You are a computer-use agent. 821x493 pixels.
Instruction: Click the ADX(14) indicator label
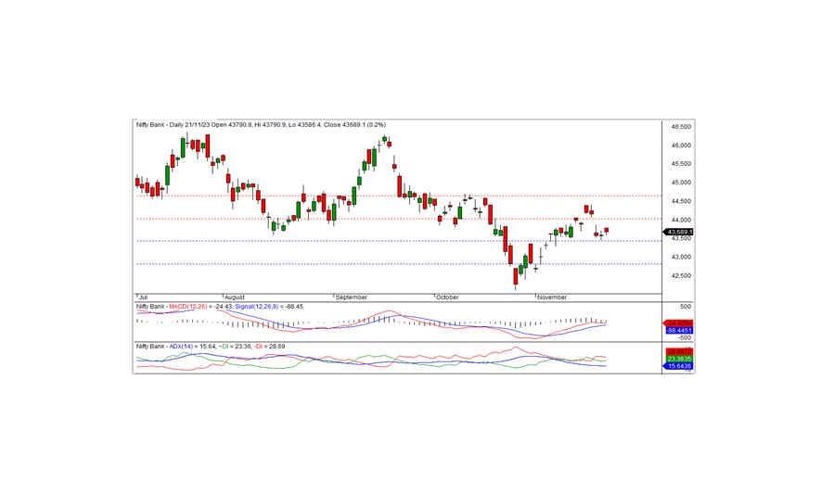pyautogui.click(x=181, y=346)
